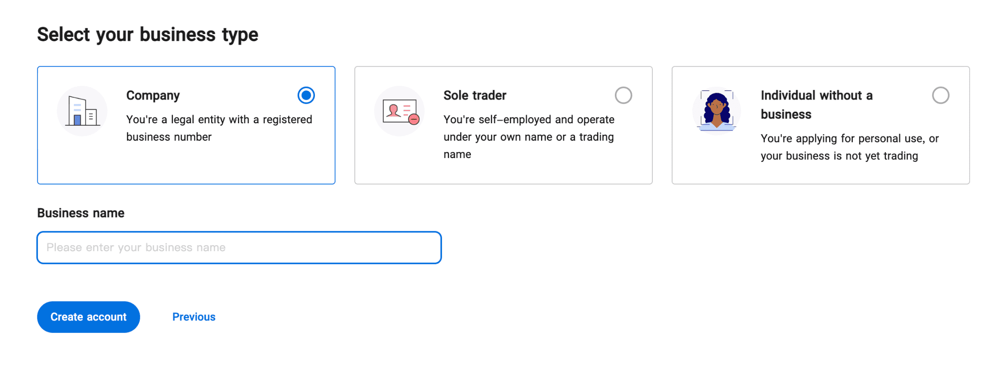Click the "Company" card title
The width and height of the screenshot is (1008, 374).
[153, 95]
